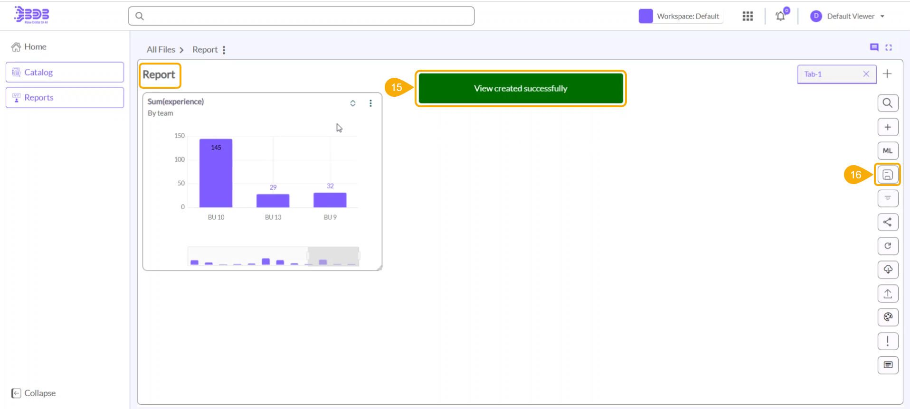This screenshot has height=409, width=910.
Task: Collapse the left sidebar
Action: [33, 393]
